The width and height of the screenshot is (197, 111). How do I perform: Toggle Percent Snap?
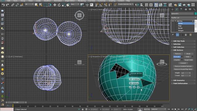[106, 5]
